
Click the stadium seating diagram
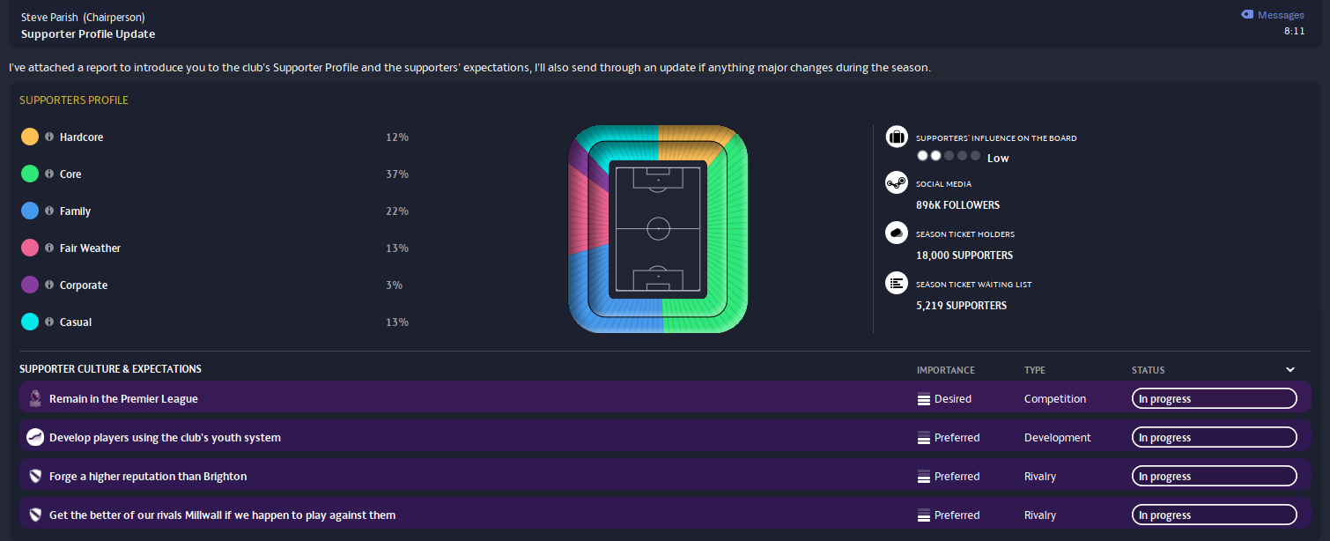coord(657,228)
